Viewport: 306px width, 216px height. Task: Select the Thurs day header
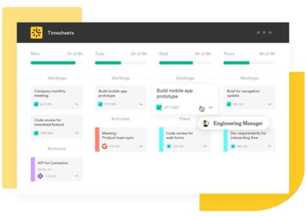pos(229,54)
